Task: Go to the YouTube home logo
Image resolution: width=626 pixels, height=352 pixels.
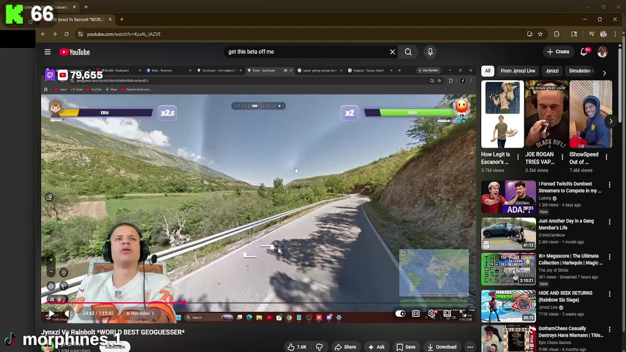Action: [x=75, y=52]
